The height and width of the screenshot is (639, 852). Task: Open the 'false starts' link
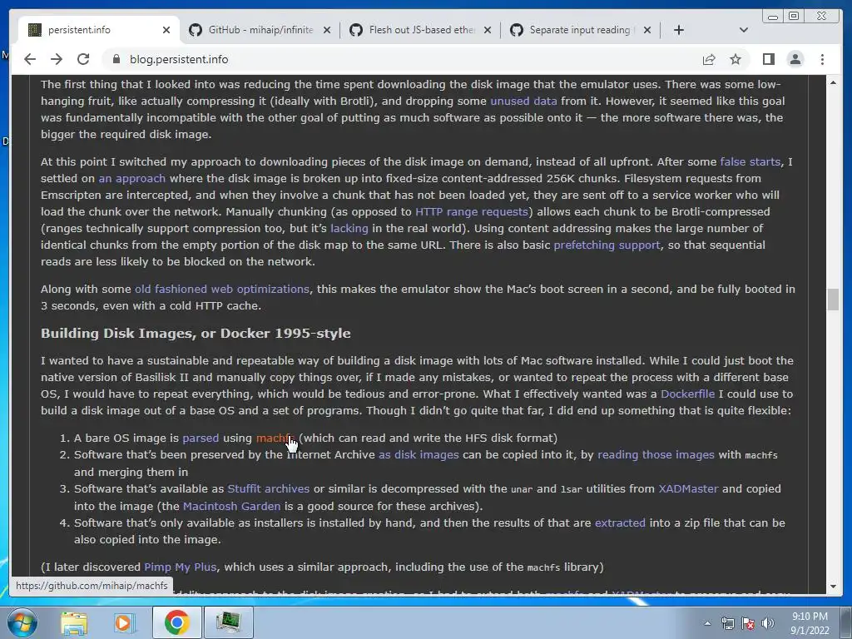750,162
